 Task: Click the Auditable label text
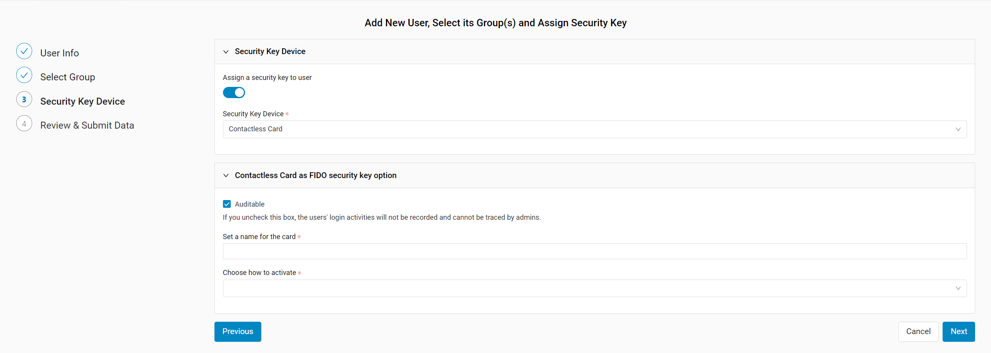tap(250, 204)
